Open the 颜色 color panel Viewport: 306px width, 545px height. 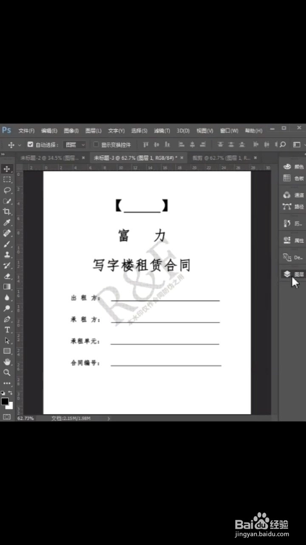pos(294,166)
